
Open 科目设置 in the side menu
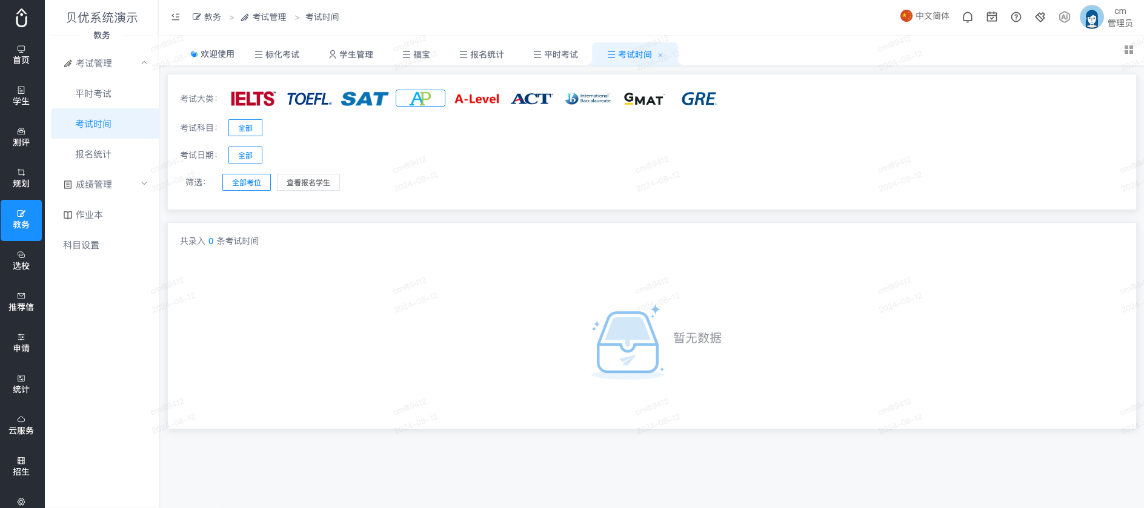tap(81, 245)
